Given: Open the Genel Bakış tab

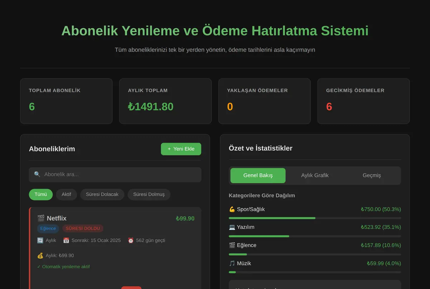Looking at the screenshot, I should 258,175.
